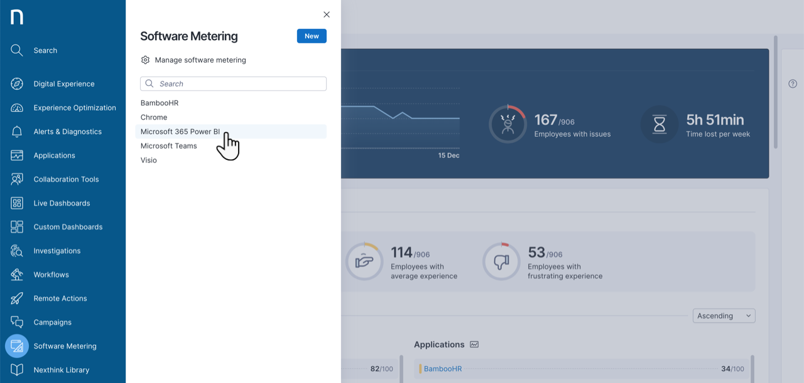Open Live Dashboards

pos(61,202)
